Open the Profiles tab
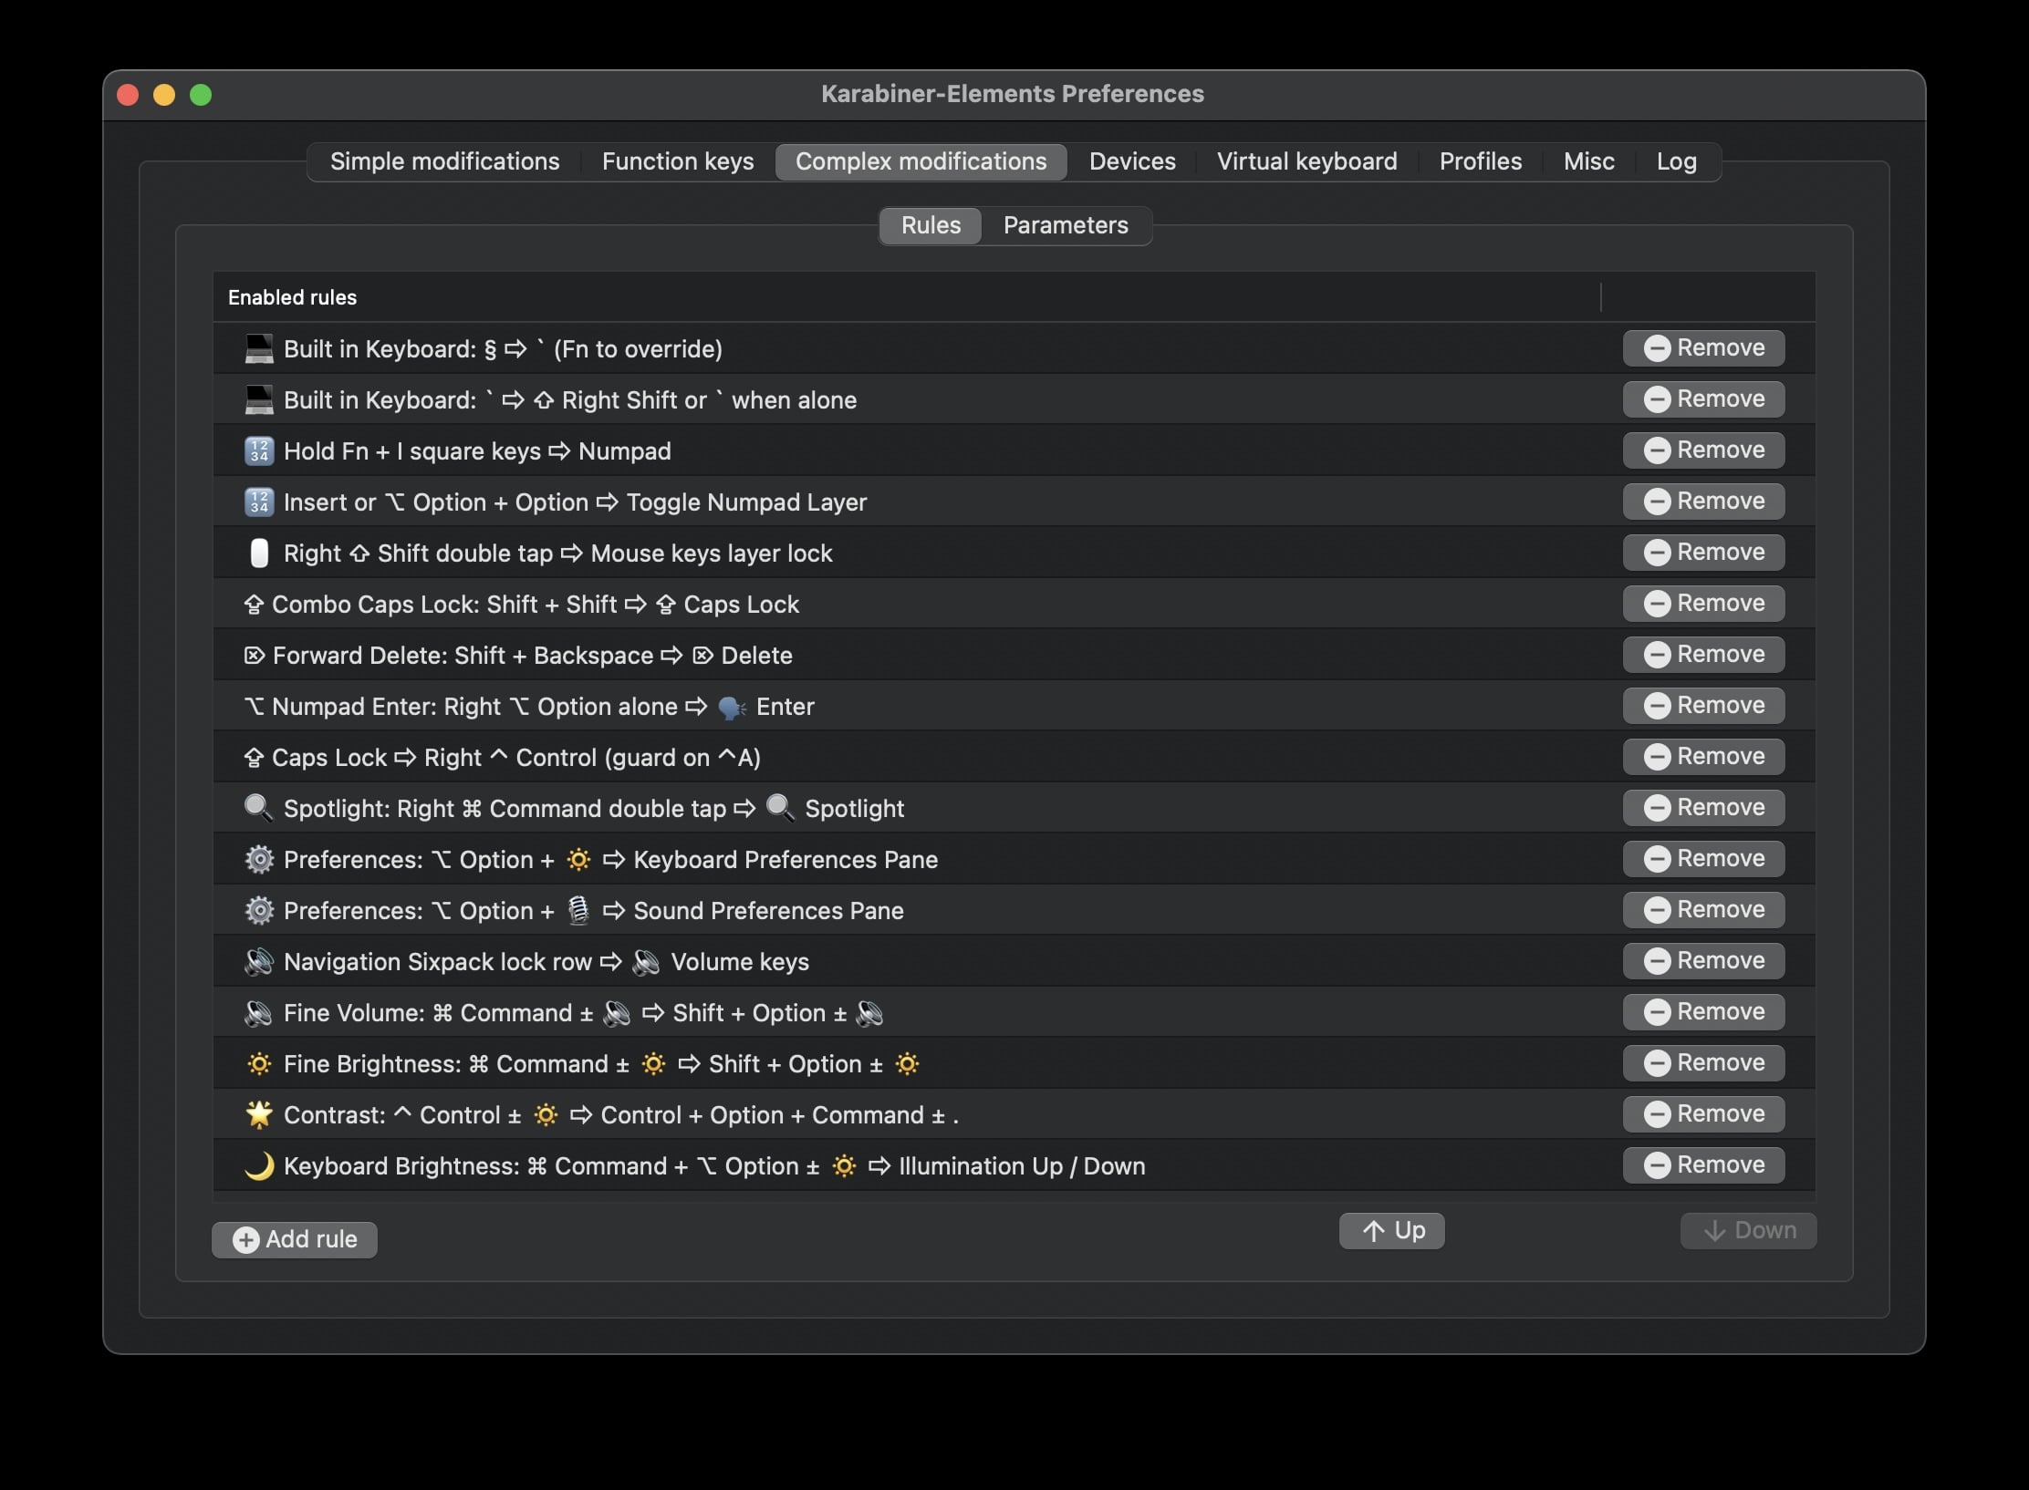The image size is (2029, 1490). pyautogui.click(x=1481, y=161)
